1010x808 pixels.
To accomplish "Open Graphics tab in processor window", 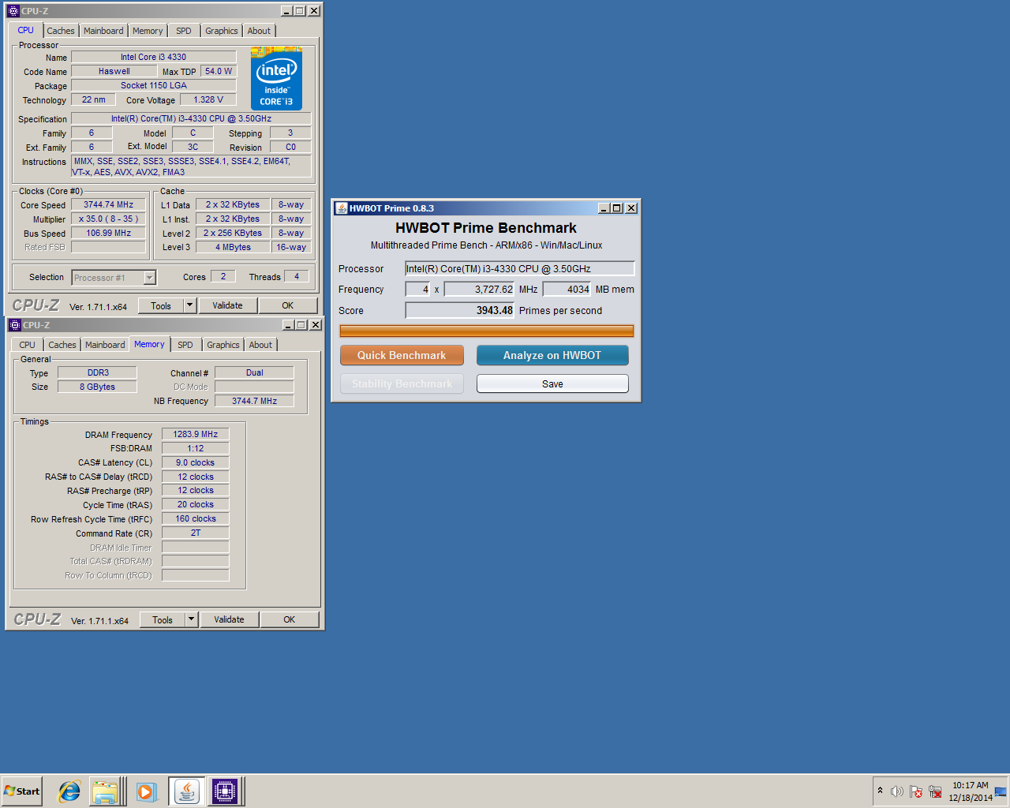I will pyautogui.click(x=222, y=31).
